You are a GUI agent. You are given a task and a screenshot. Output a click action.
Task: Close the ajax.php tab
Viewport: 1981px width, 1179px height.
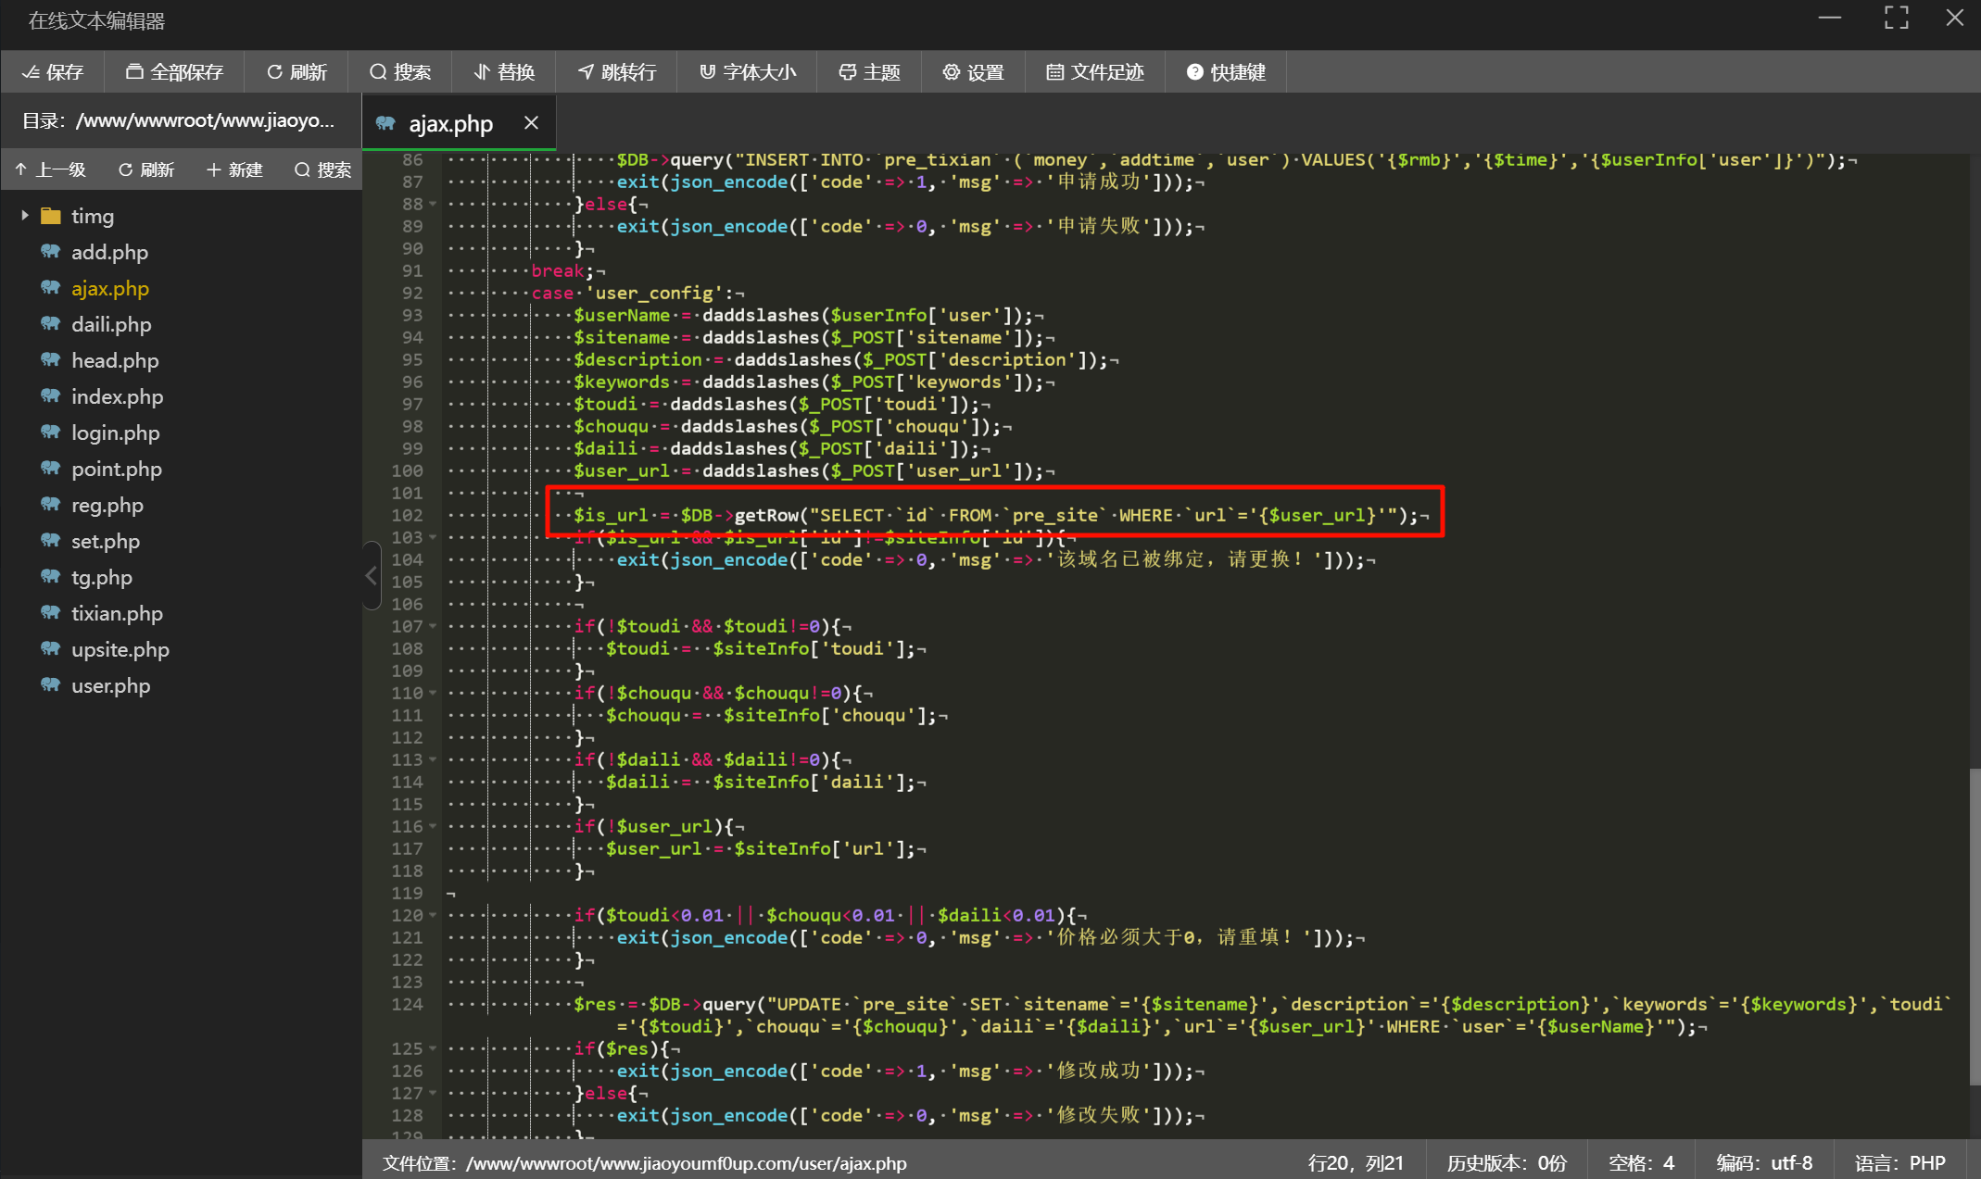coord(531,122)
